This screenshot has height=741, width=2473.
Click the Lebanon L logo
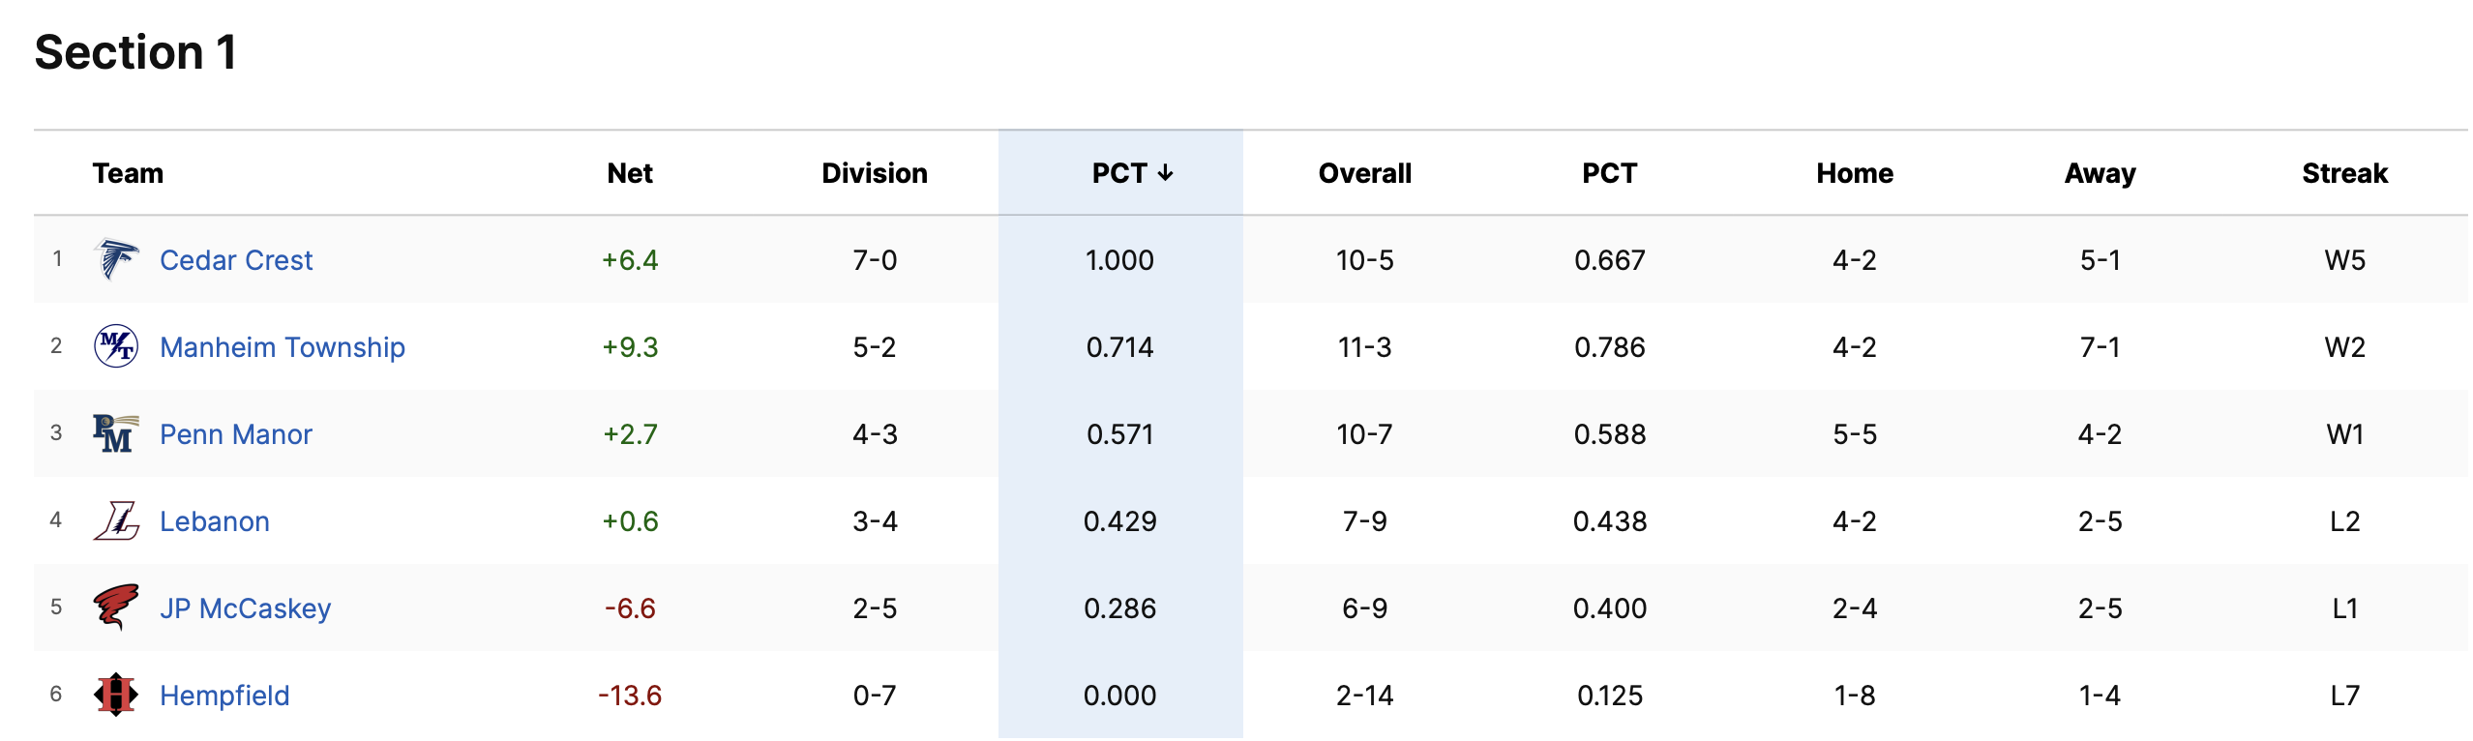coord(116,520)
